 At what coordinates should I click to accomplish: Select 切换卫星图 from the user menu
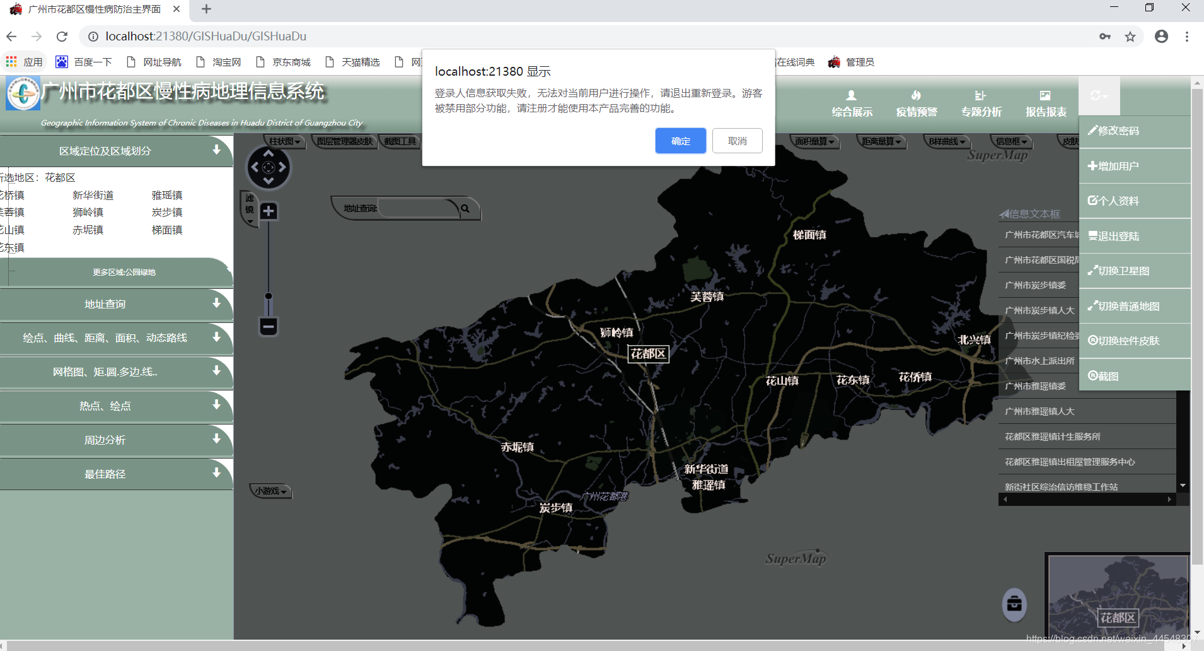pyautogui.click(x=1135, y=271)
